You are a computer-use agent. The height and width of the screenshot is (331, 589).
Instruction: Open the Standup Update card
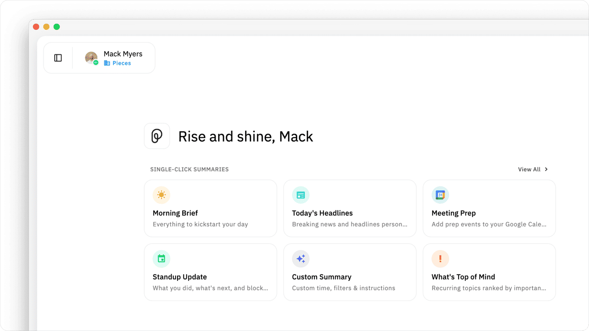(x=210, y=272)
